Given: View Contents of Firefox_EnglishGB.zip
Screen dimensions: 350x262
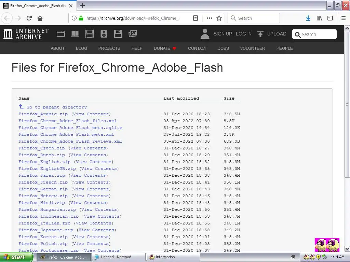Looking at the screenshot, I should (x=99, y=169).
